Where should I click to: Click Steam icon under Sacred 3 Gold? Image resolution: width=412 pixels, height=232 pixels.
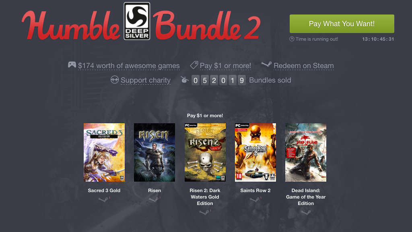point(103,200)
